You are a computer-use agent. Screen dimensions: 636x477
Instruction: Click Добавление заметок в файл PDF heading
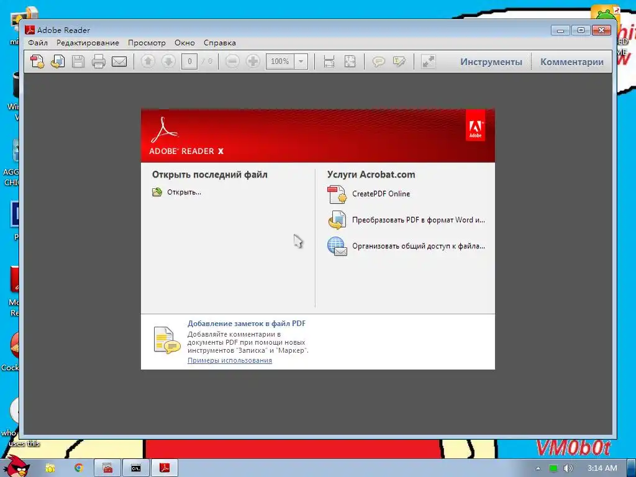click(247, 323)
